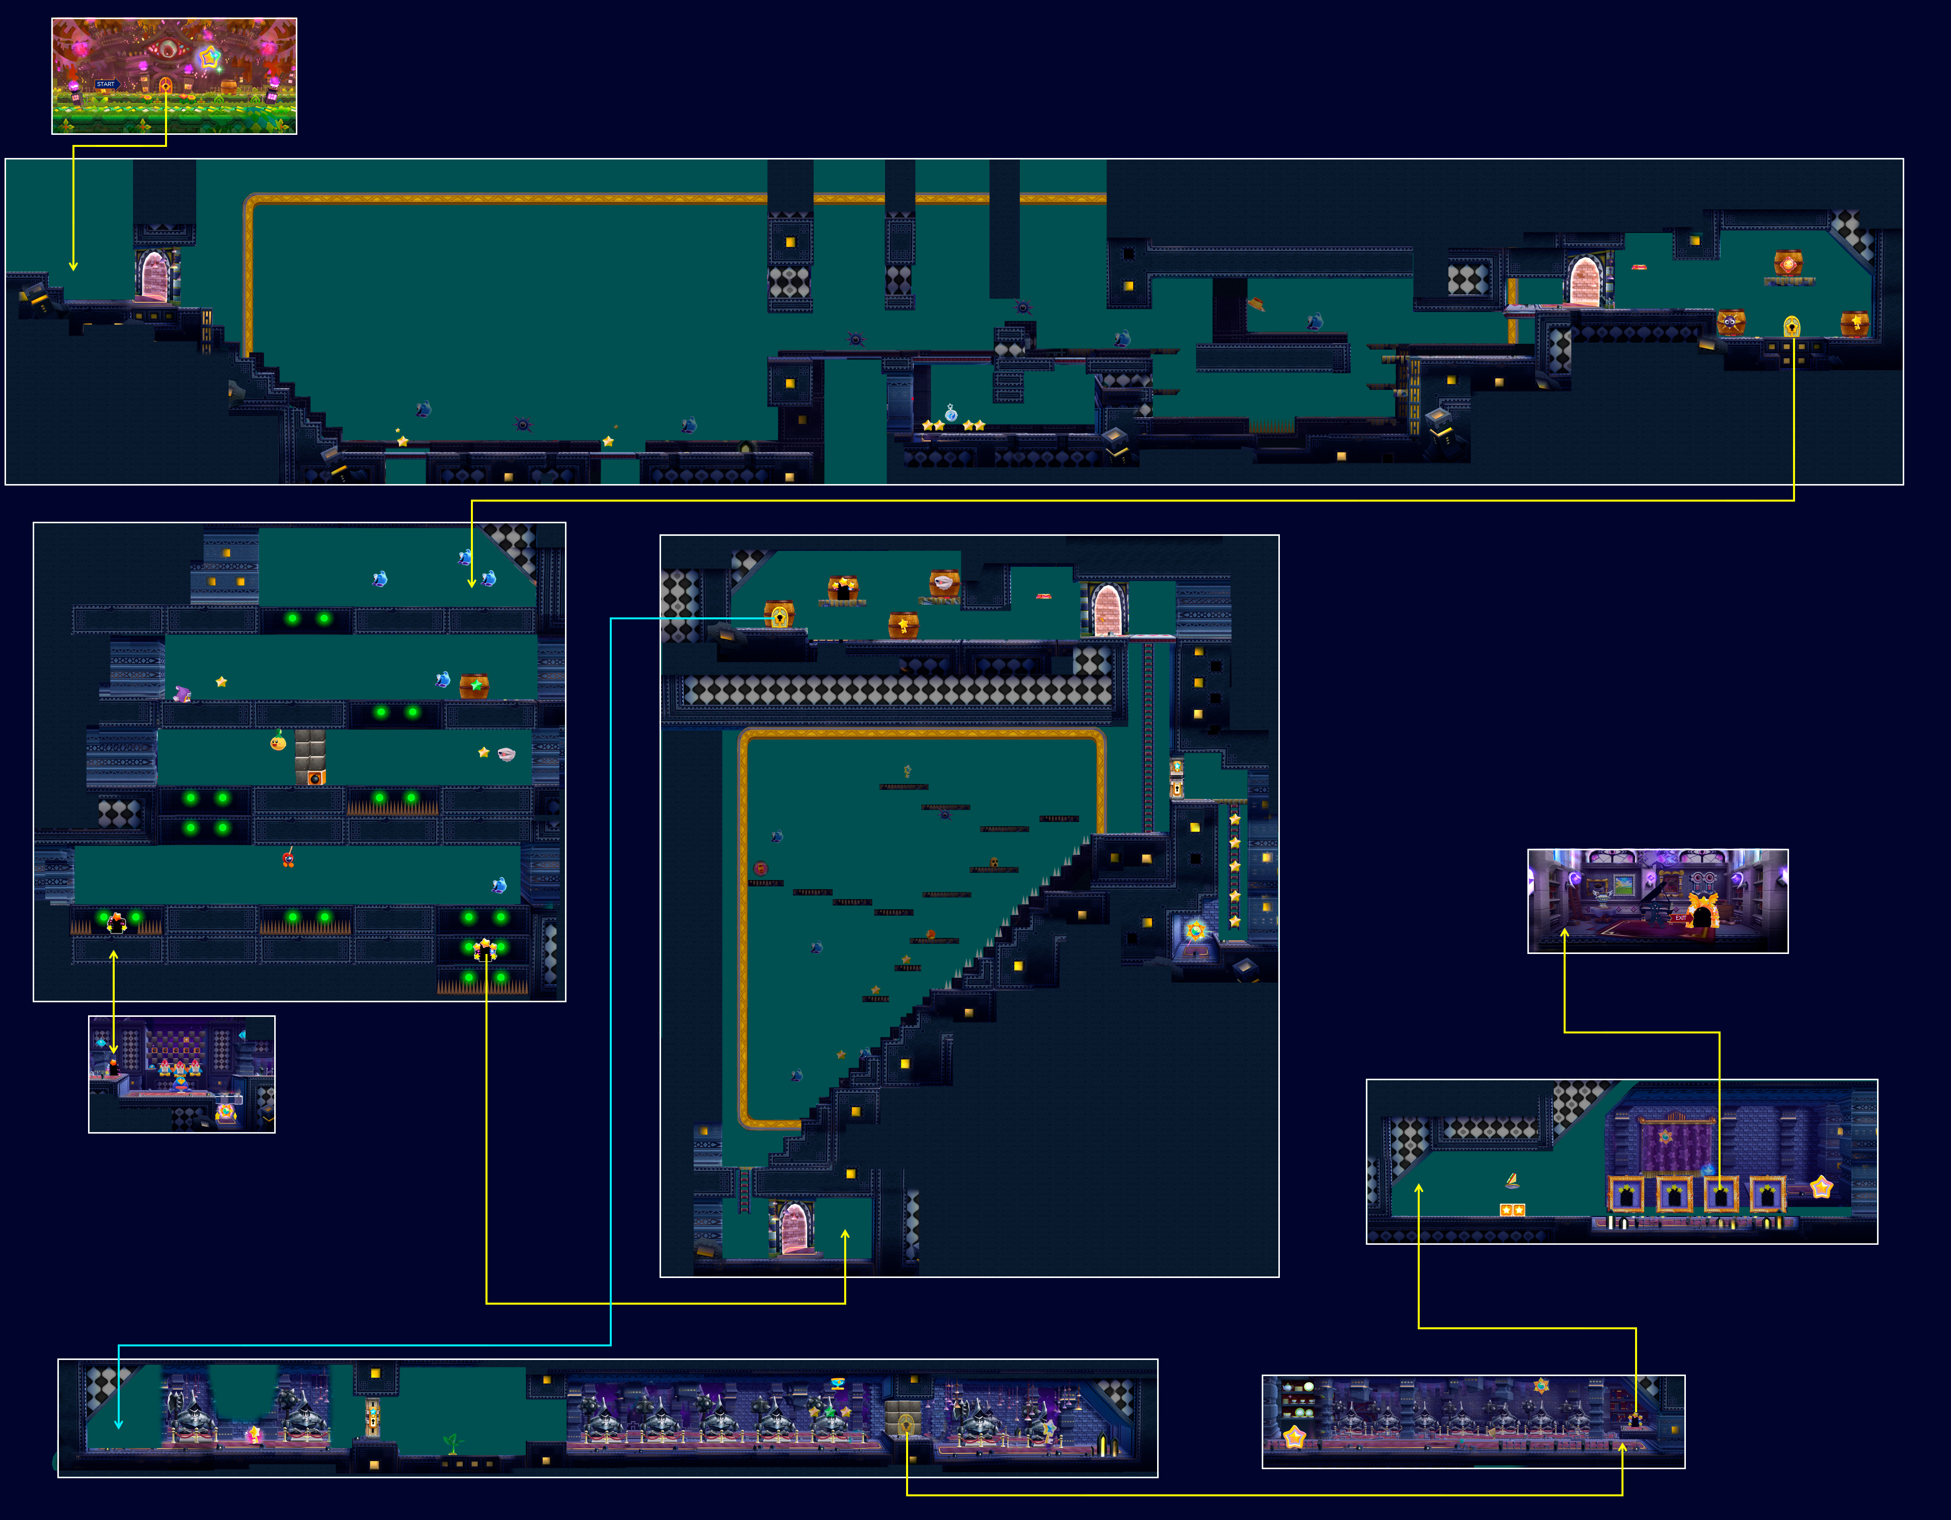
Task: Click the middle rocket above the penguin
Action: tap(181, 1068)
